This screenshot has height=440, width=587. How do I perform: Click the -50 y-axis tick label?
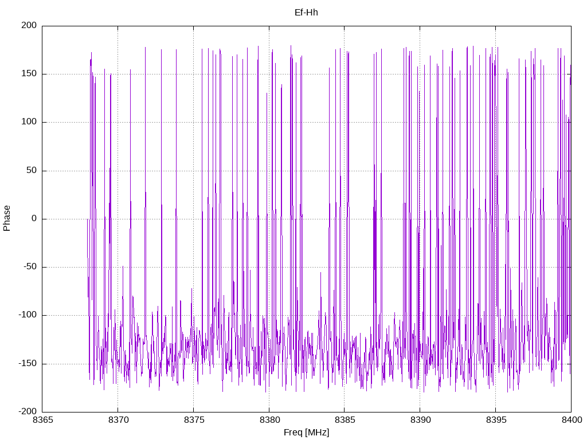(30, 267)
